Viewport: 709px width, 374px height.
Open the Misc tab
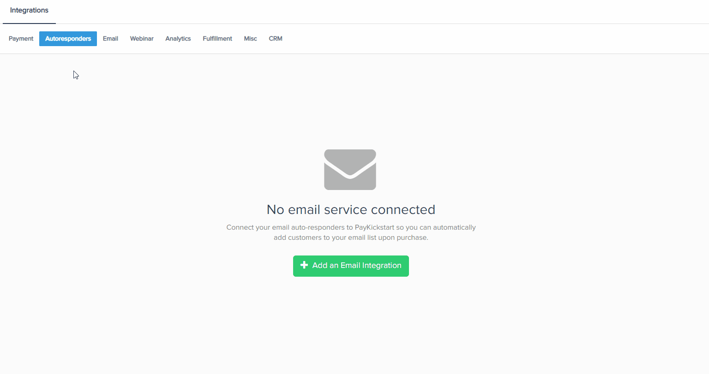coord(251,39)
